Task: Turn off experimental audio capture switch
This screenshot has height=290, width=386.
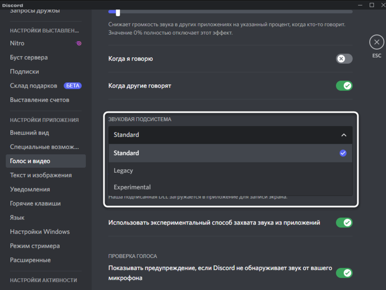Action: [x=344, y=223]
